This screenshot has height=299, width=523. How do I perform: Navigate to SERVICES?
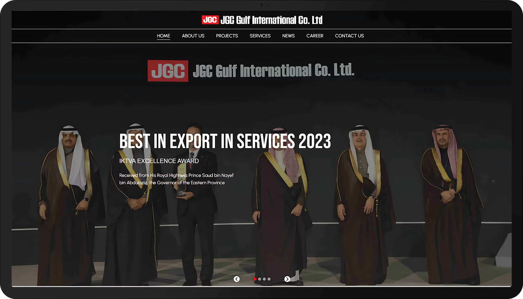coord(260,36)
